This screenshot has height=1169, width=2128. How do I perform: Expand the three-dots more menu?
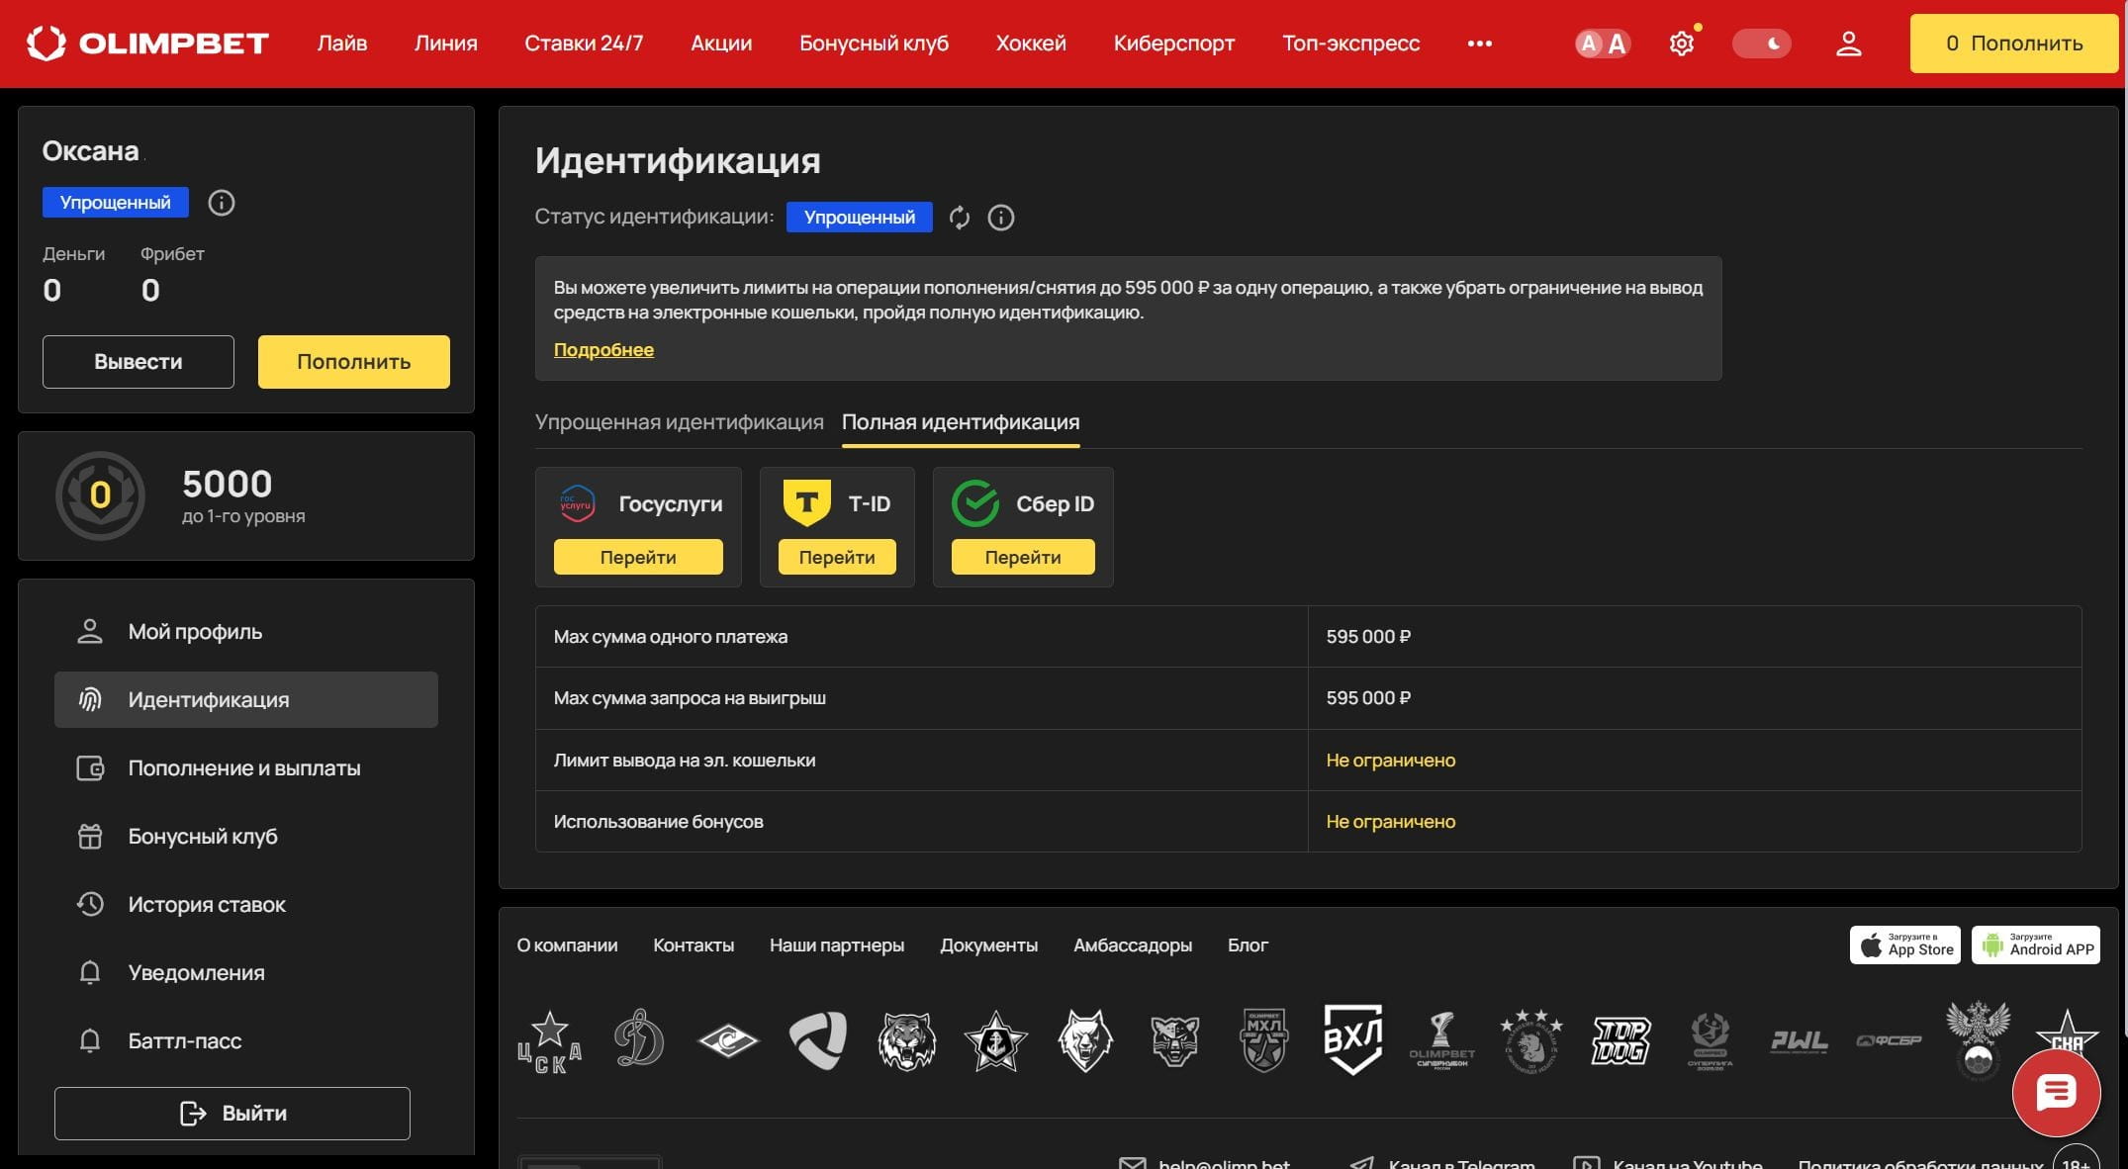[1480, 44]
